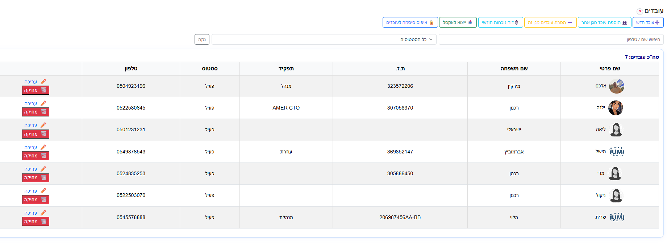The width and height of the screenshot is (667, 247).
Task: Click איפוס סיסמה לעובדים button
Action: click(410, 22)
